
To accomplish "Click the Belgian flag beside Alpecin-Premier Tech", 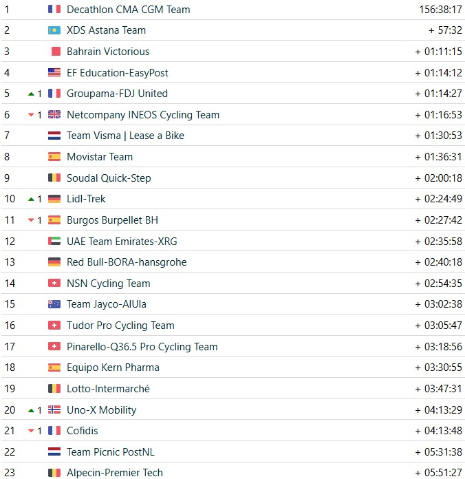I will [54, 473].
